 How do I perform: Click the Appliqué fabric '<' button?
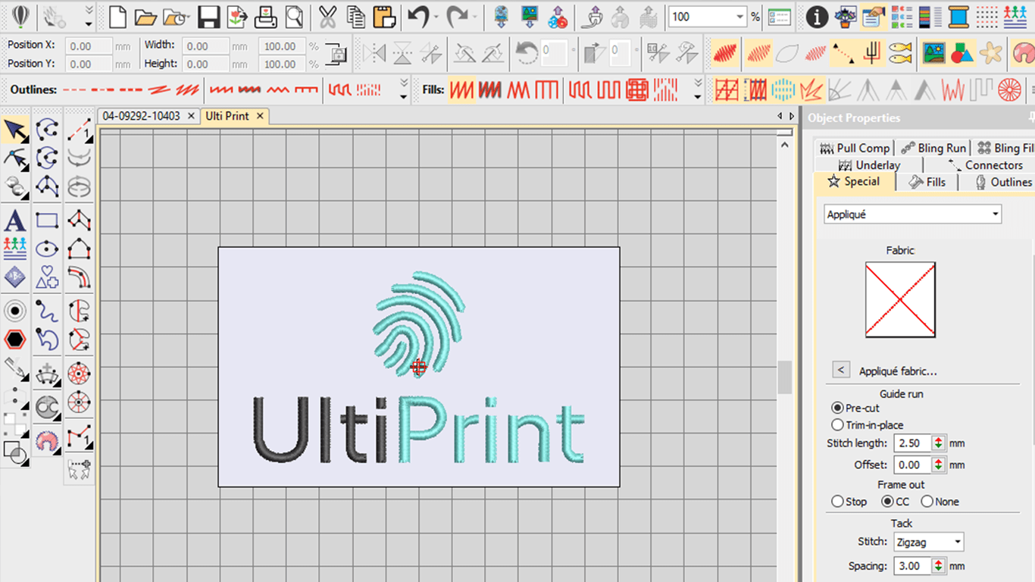tap(840, 370)
